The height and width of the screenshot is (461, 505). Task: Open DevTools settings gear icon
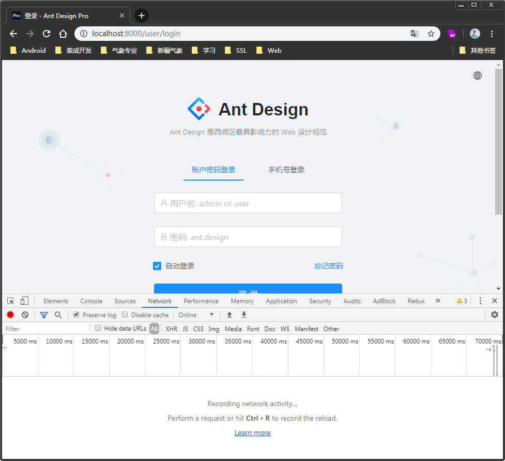(495, 315)
